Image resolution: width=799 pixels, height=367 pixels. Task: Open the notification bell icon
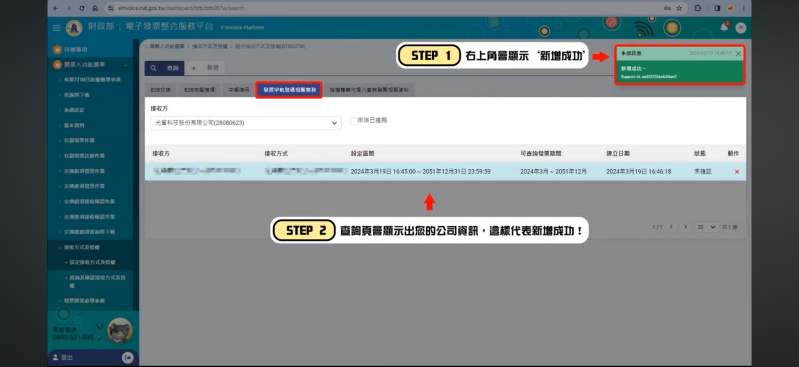724,28
